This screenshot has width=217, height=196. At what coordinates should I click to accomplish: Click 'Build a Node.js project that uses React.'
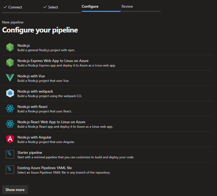(x=44, y=111)
